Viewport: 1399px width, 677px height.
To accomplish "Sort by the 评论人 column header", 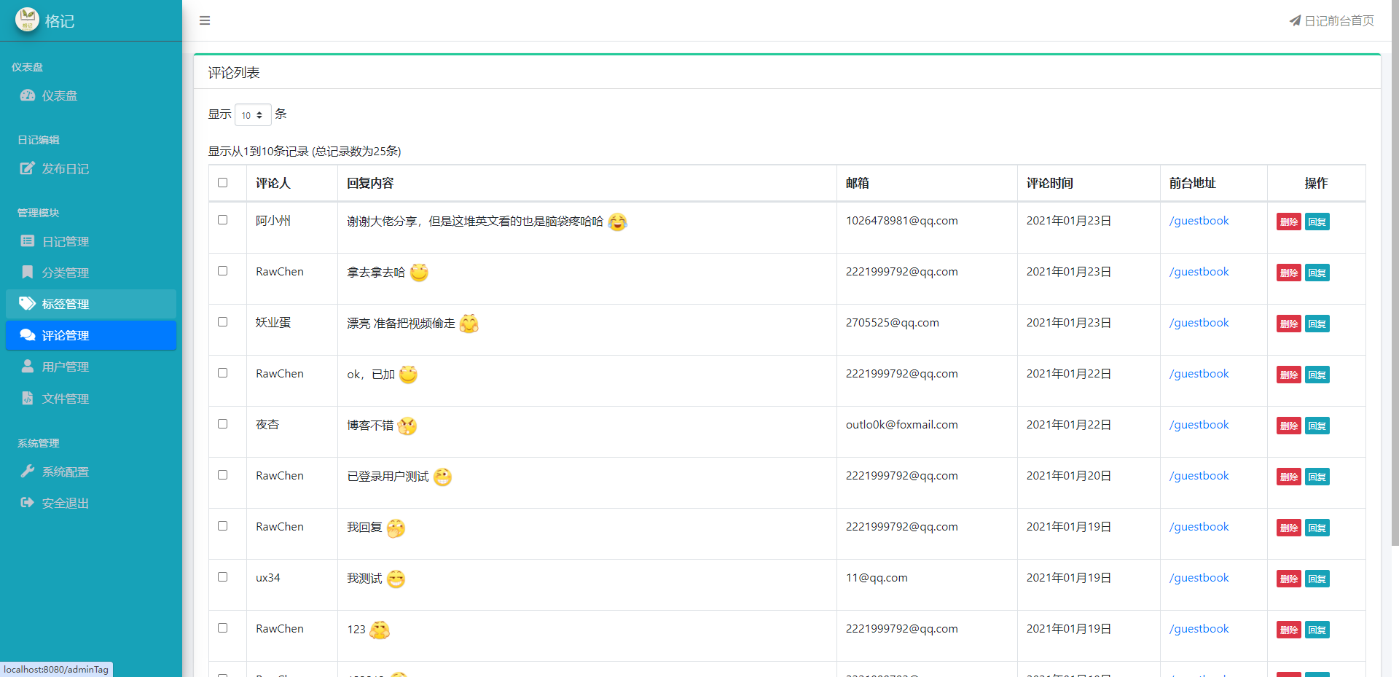I will [273, 184].
